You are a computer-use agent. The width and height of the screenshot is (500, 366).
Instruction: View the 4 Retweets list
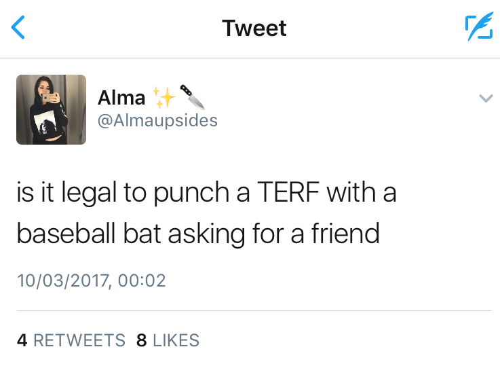pyautogui.click(x=71, y=340)
